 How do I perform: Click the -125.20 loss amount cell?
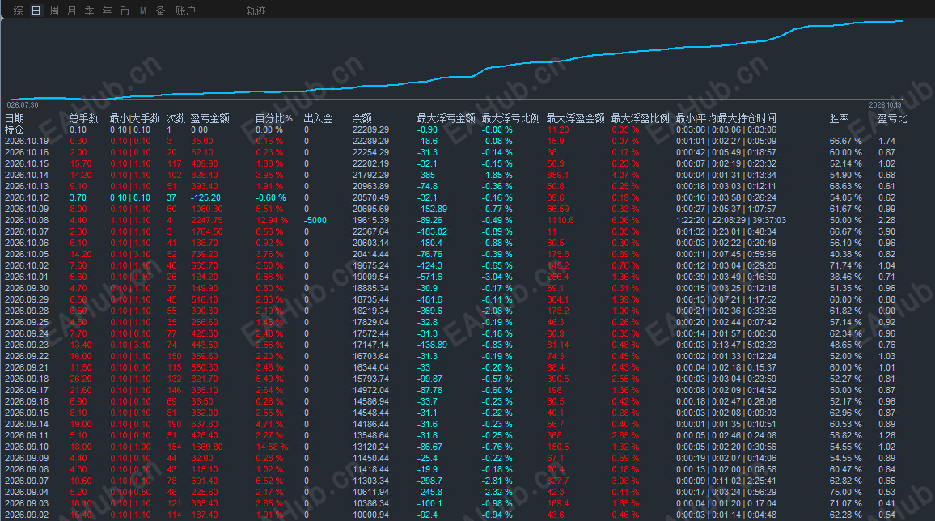[x=205, y=198]
